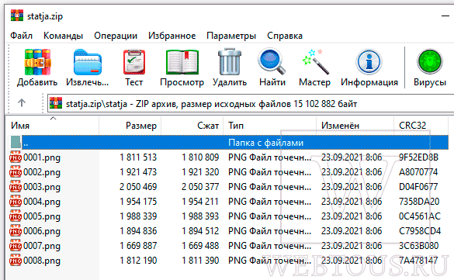Viewport: 454px width, 280px height.
Task: Click the PNG icon of 0005.png
Action: coord(16,216)
